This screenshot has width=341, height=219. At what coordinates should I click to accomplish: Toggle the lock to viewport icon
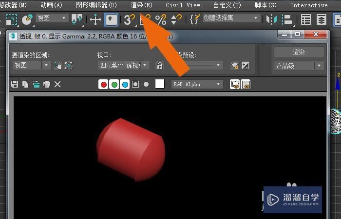[x=160, y=65]
